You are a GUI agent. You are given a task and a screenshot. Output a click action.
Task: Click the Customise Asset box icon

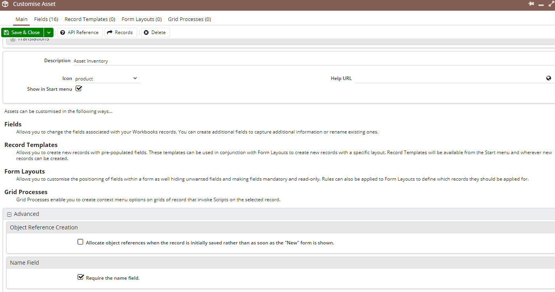point(5,4)
